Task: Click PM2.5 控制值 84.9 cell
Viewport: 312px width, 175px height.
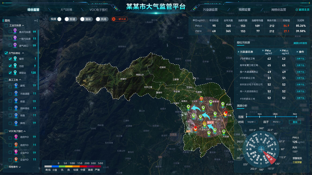Action: 286,26
